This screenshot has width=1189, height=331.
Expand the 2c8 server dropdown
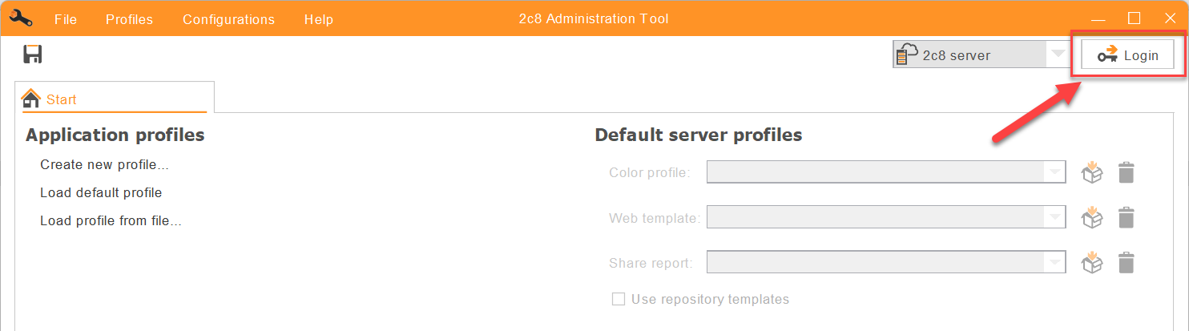980,55
